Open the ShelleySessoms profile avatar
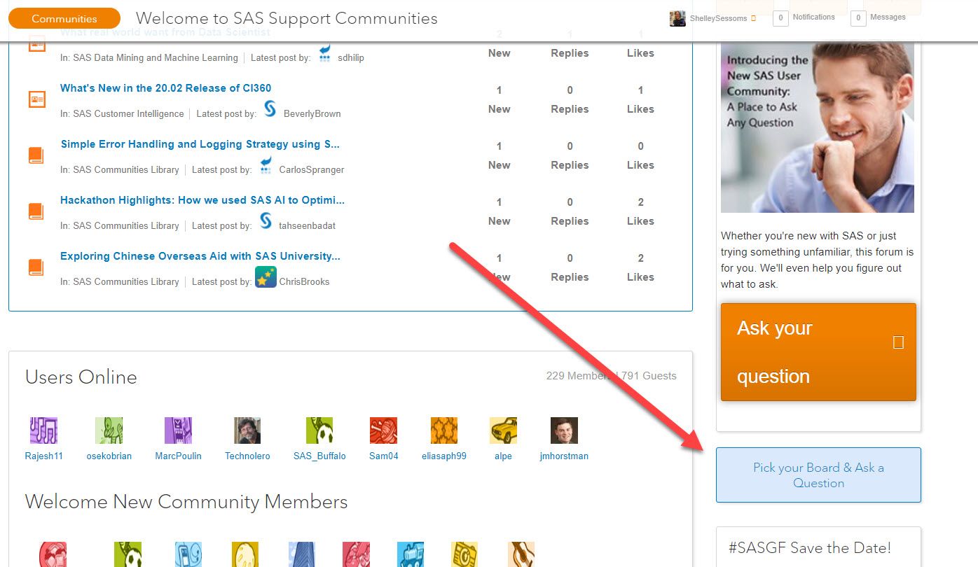Viewport: 978px width, 567px height. tap(677, 18)
